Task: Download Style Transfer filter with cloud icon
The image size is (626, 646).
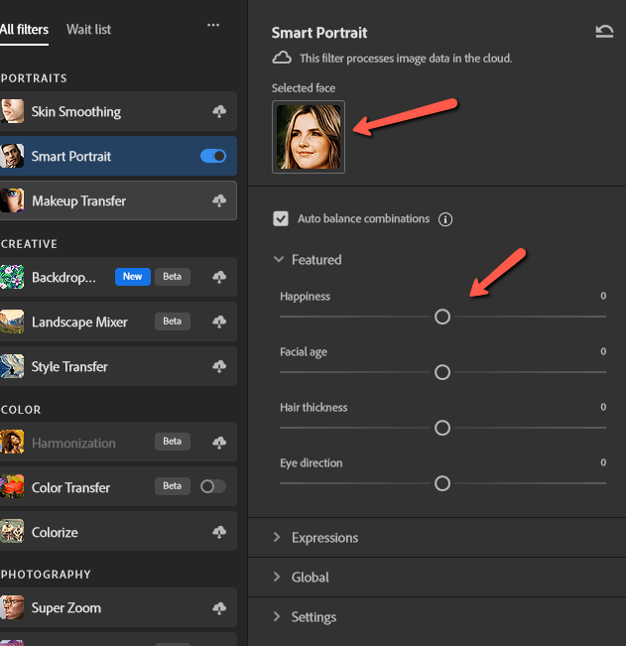Action: click(x=219, y=366)
